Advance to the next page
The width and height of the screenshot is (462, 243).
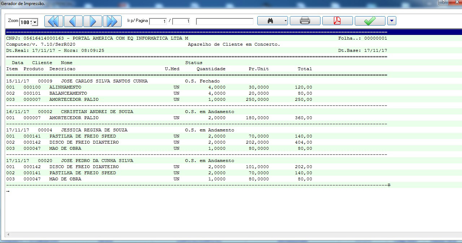coord(93,21)
